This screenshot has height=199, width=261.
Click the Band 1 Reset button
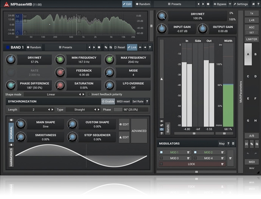(119, 47)
